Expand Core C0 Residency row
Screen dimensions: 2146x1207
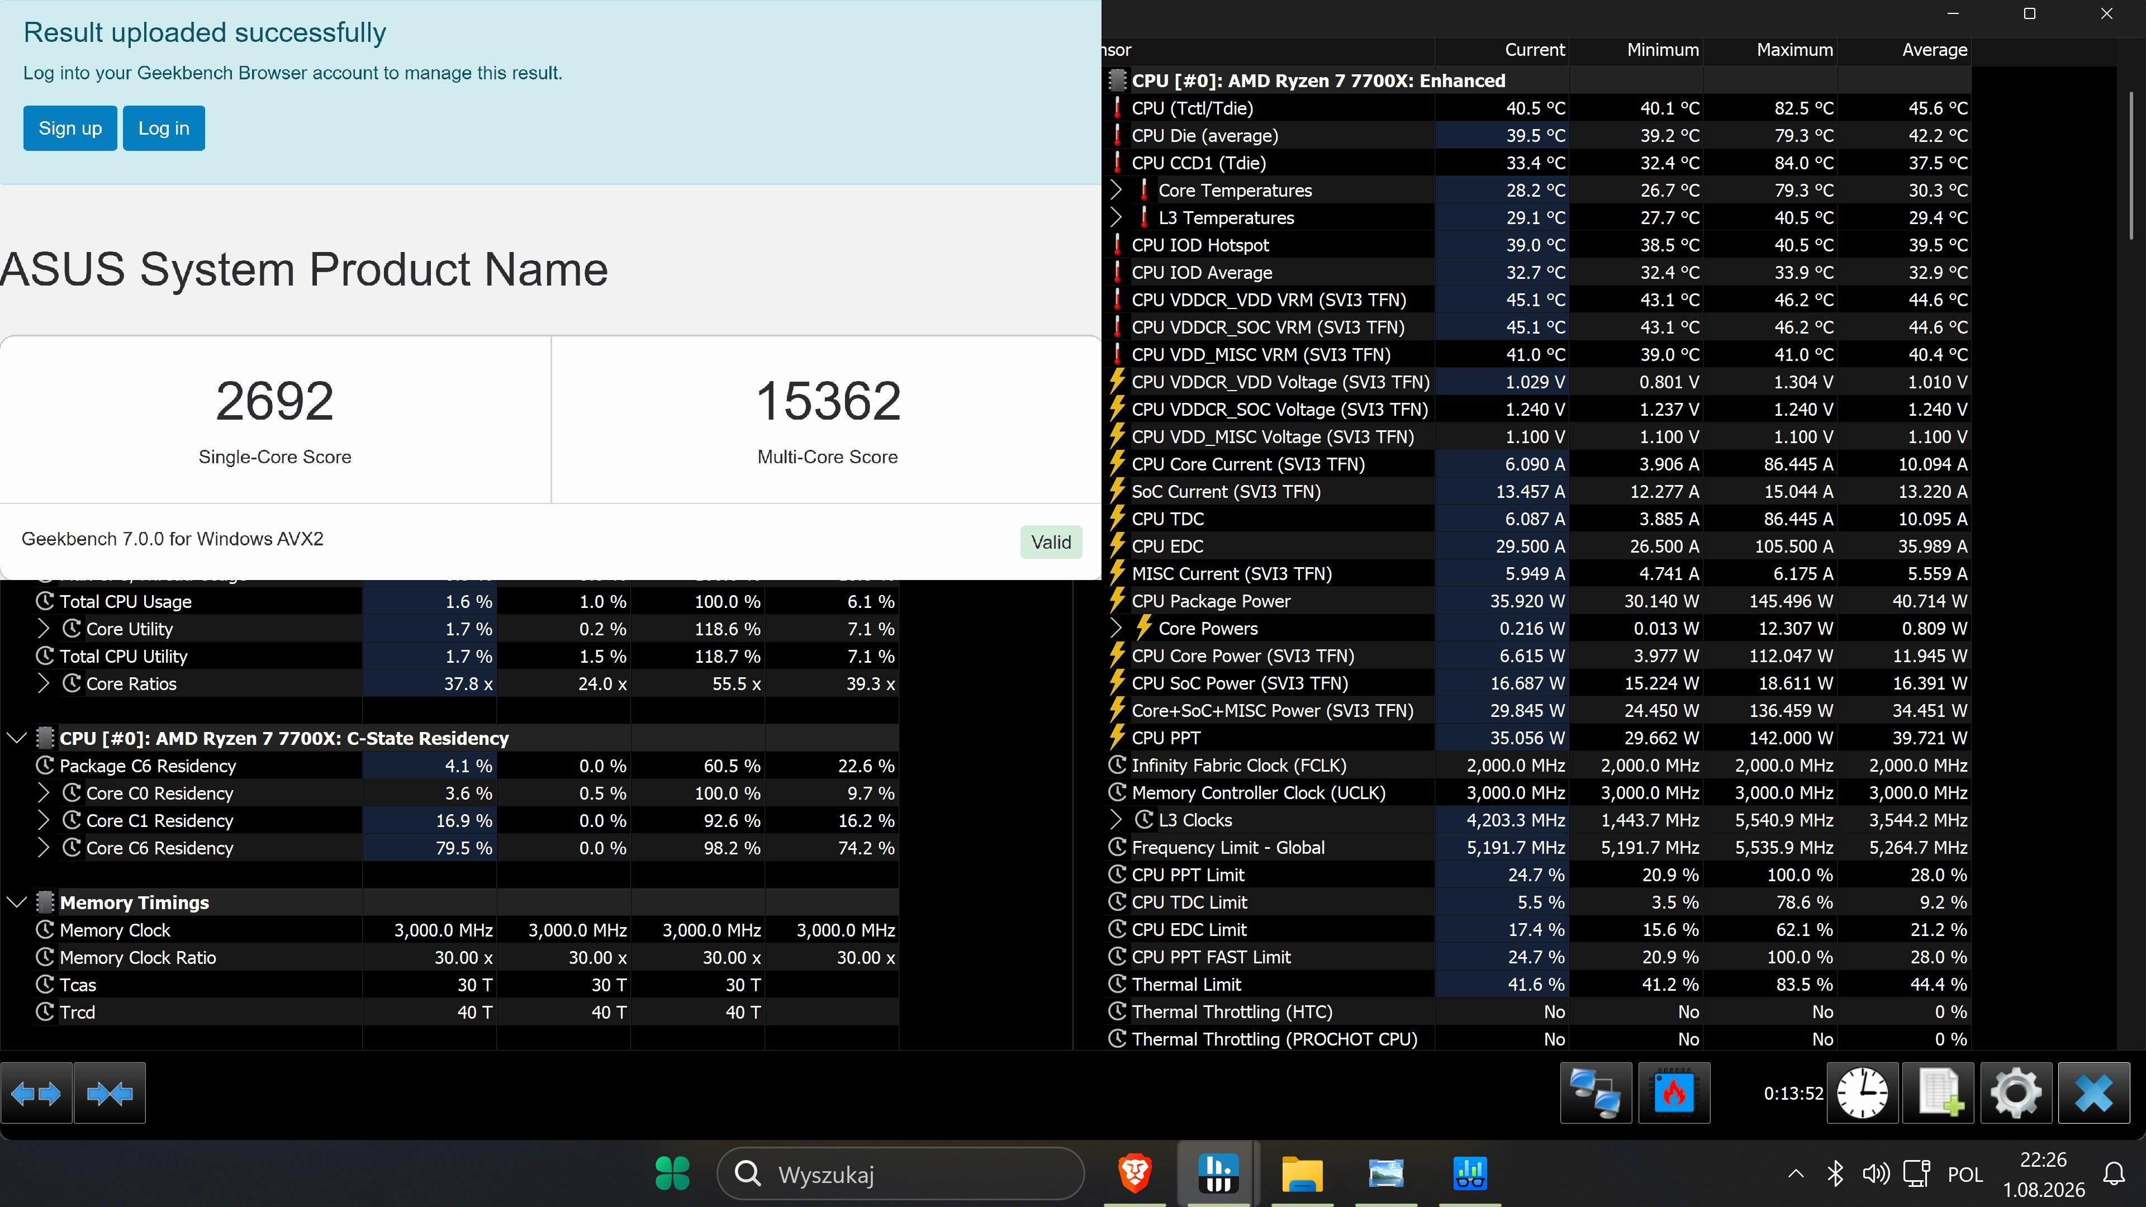(44, 793)
